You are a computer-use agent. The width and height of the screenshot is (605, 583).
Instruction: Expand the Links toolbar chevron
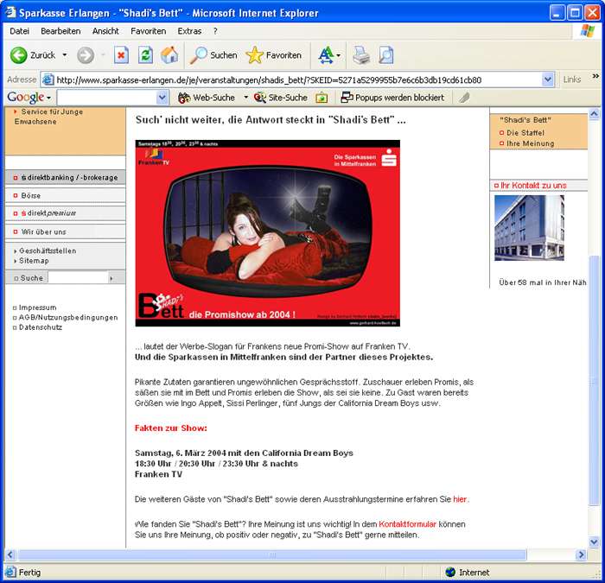click(595, 76)
